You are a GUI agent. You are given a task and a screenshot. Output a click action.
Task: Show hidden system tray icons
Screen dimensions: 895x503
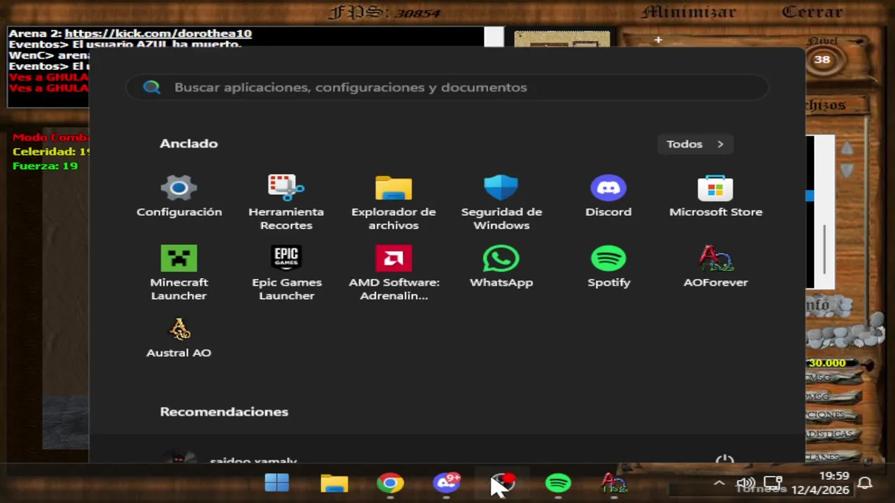(719, 483)
